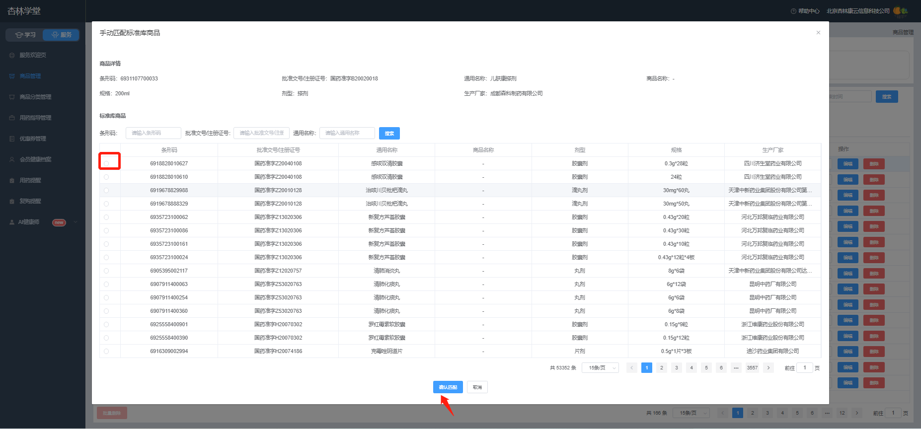Click the dialog's previous page arrow

point(632,368)
